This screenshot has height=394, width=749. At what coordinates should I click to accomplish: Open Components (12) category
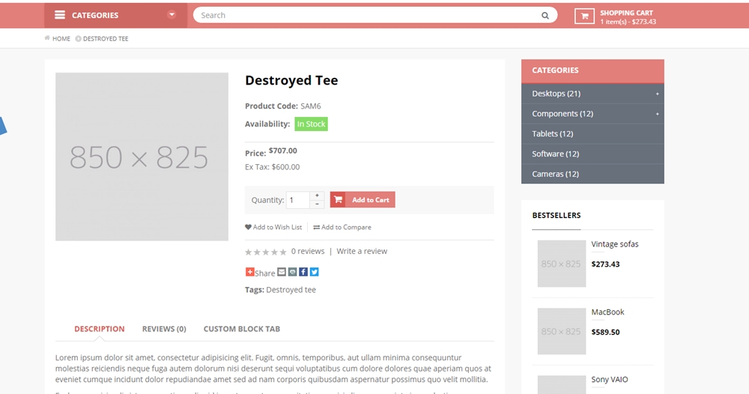(562, 114)
